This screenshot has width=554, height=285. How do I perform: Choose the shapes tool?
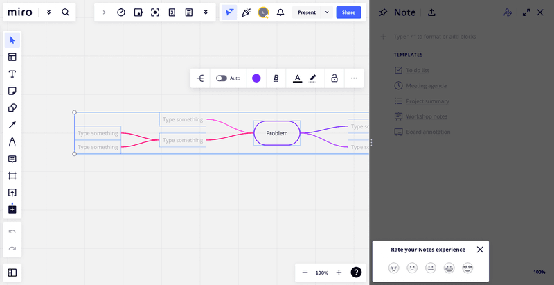pos(12,108)
